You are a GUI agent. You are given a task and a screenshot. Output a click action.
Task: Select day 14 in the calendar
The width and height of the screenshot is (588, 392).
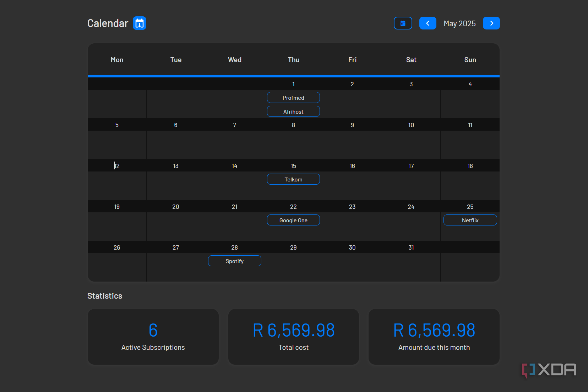tap(235, 166)
